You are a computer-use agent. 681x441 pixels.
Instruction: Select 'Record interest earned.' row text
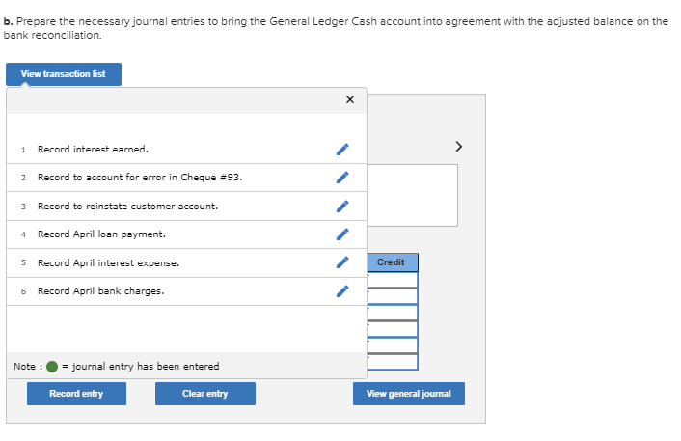(x=93, y=149)
